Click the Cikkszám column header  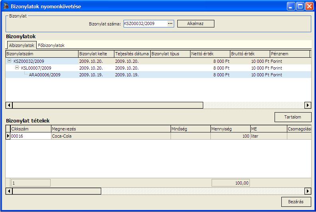coord(31,129)
